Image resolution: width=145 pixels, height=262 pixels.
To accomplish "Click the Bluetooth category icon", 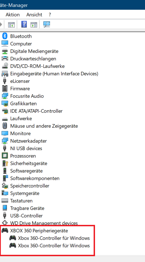I will click(x=5, y=36).
